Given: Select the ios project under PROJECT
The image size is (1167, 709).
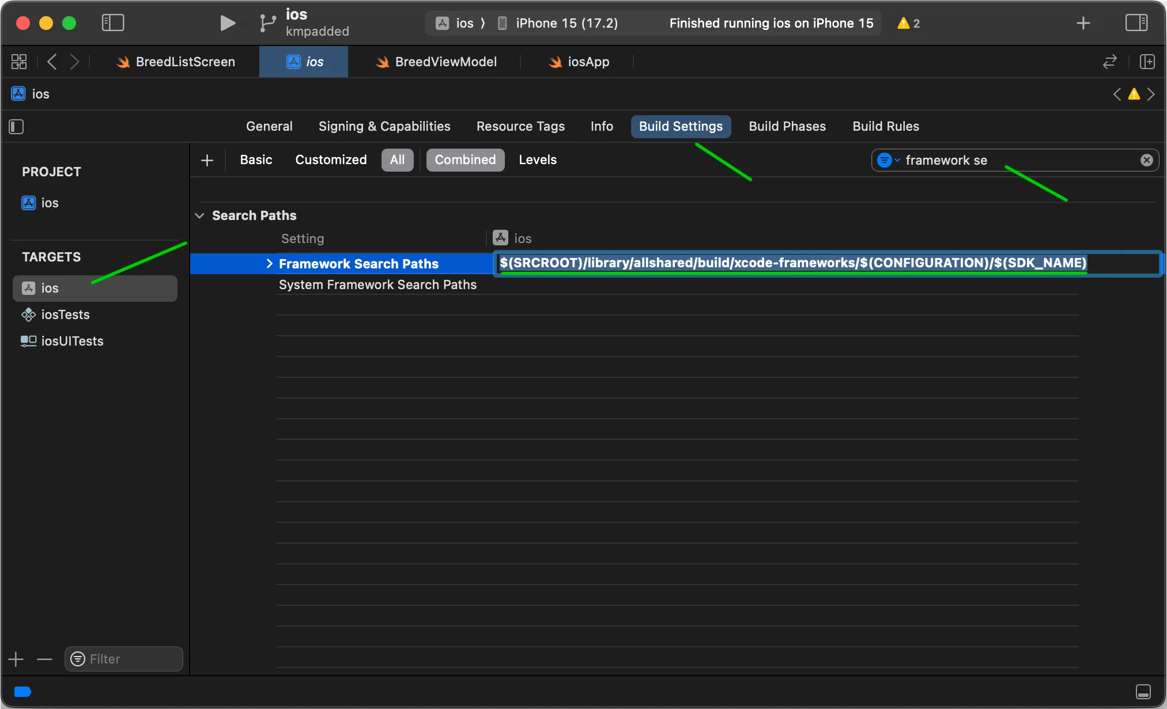Looking at the screenshot, I should (40, 203).
